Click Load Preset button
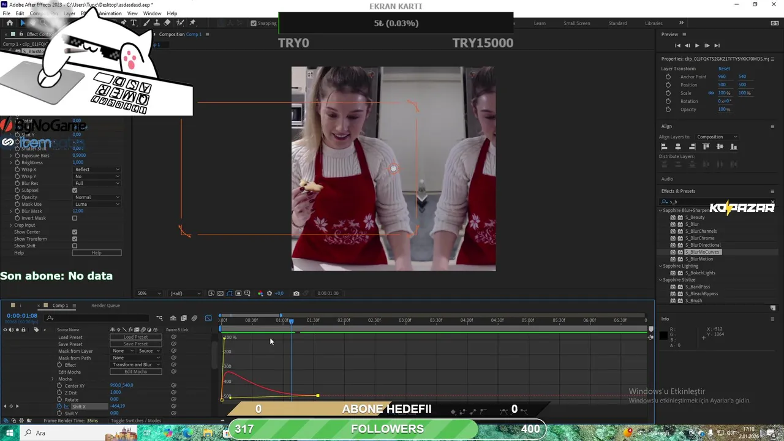The image size is (784, 441). pos(135,337)
